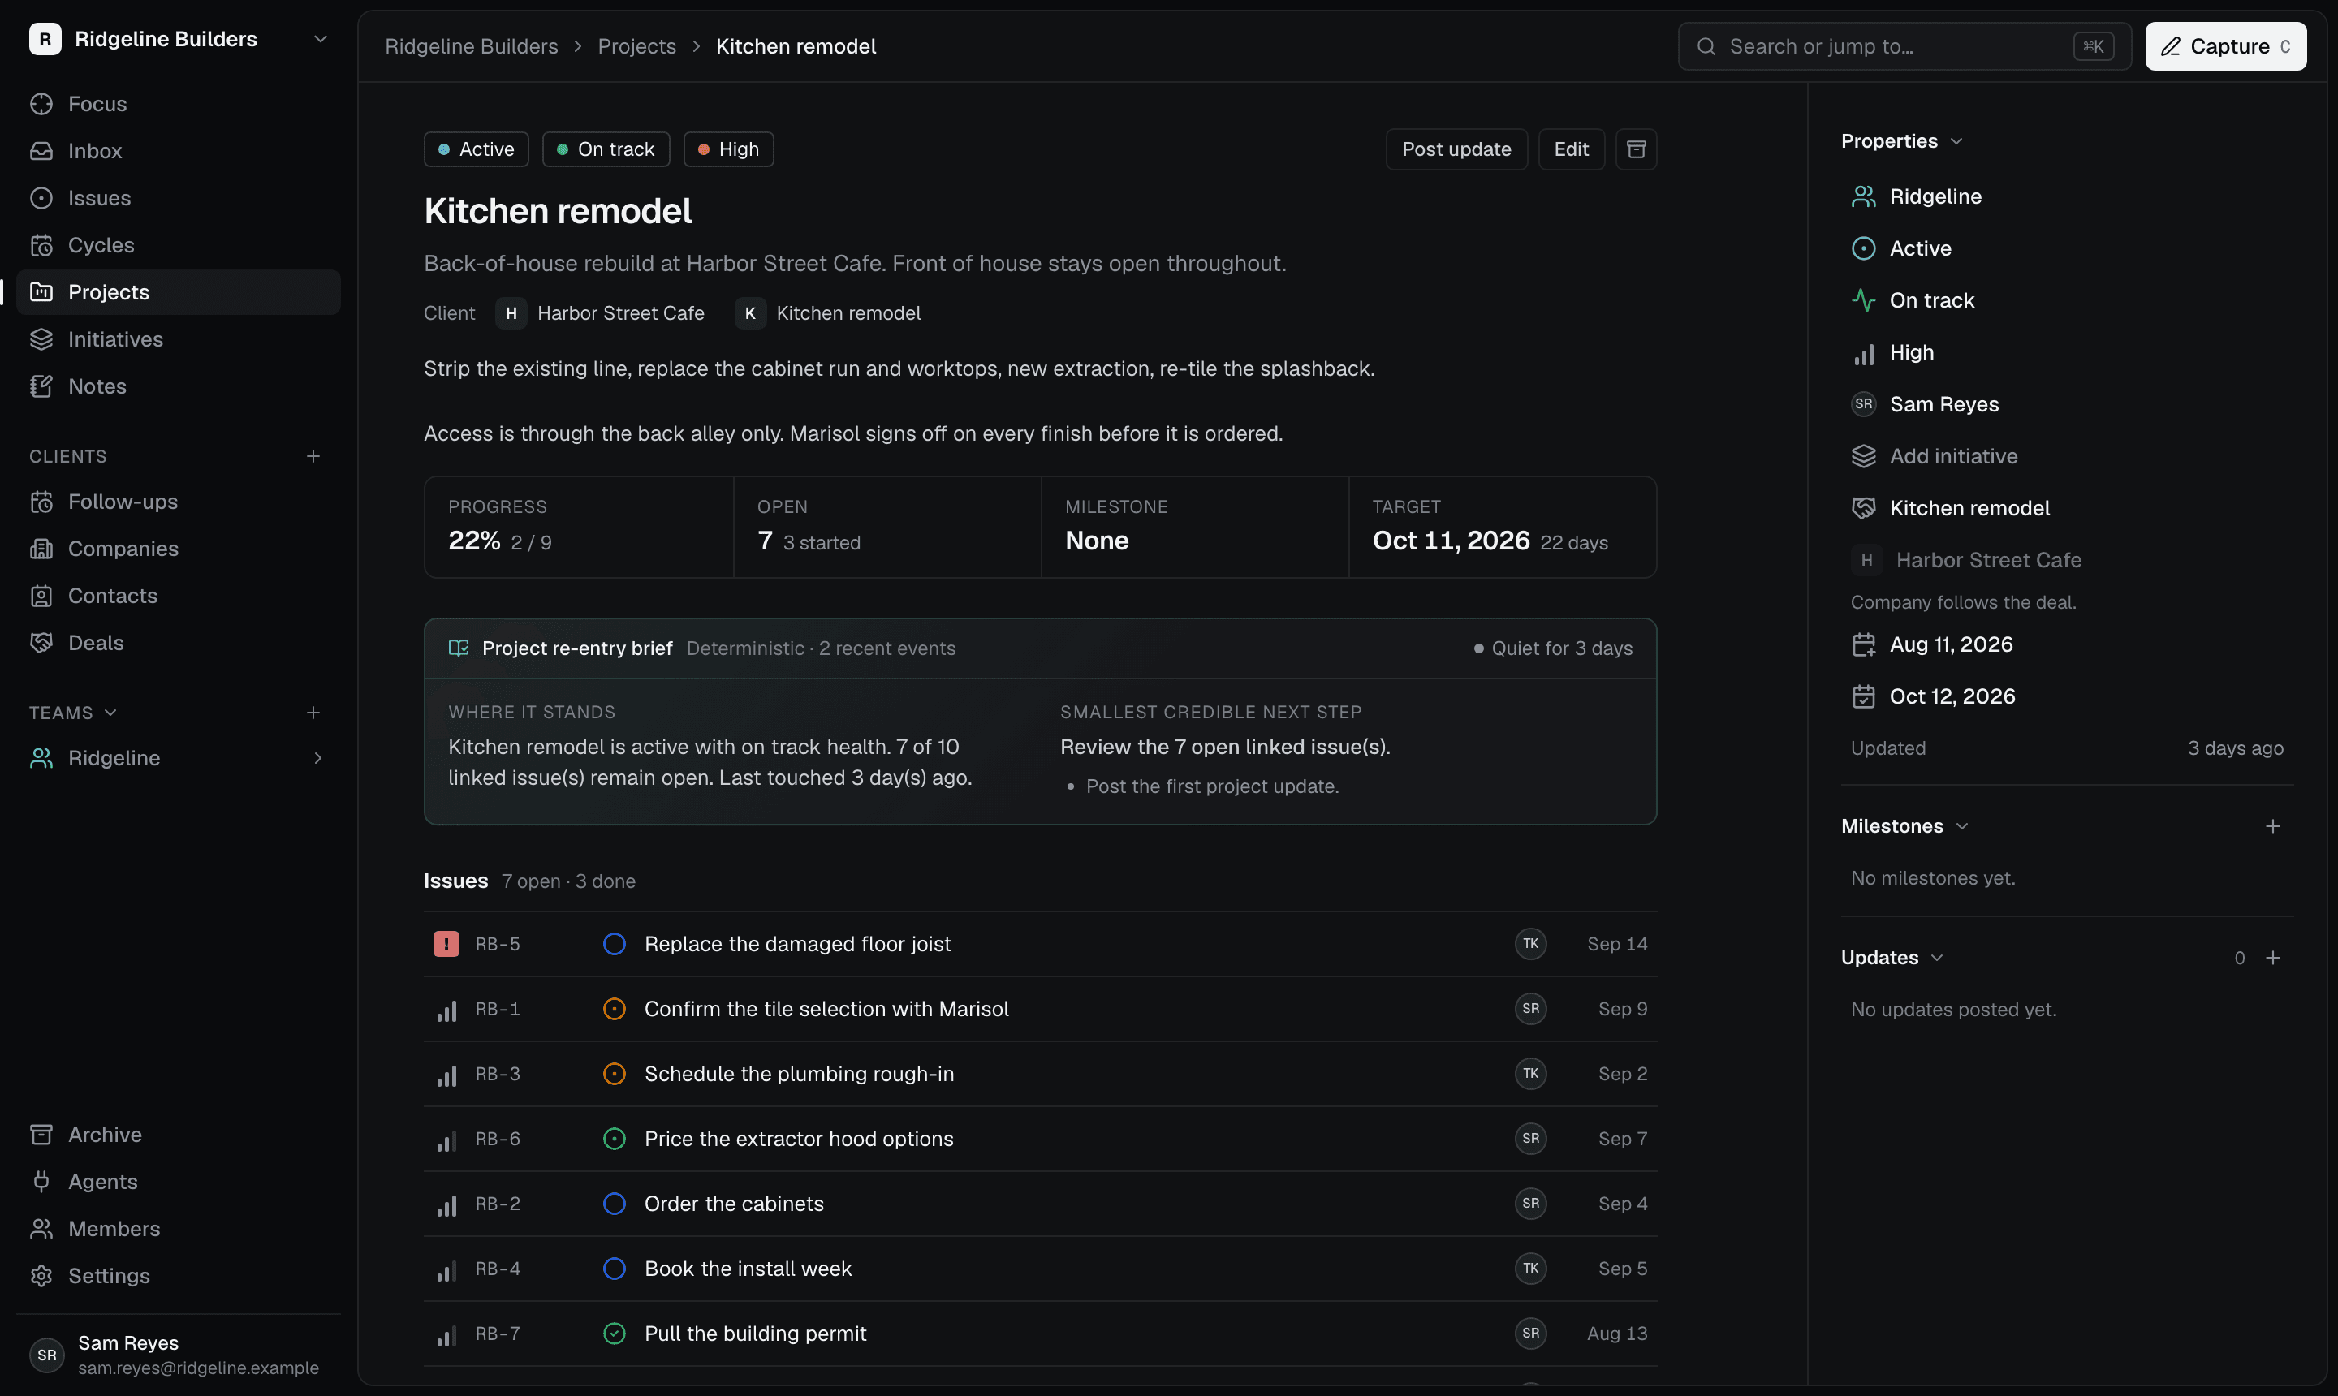Viewport: 2338px width, 1396px height.
Task: Click the High priority badge
Action: pos(728,149)
